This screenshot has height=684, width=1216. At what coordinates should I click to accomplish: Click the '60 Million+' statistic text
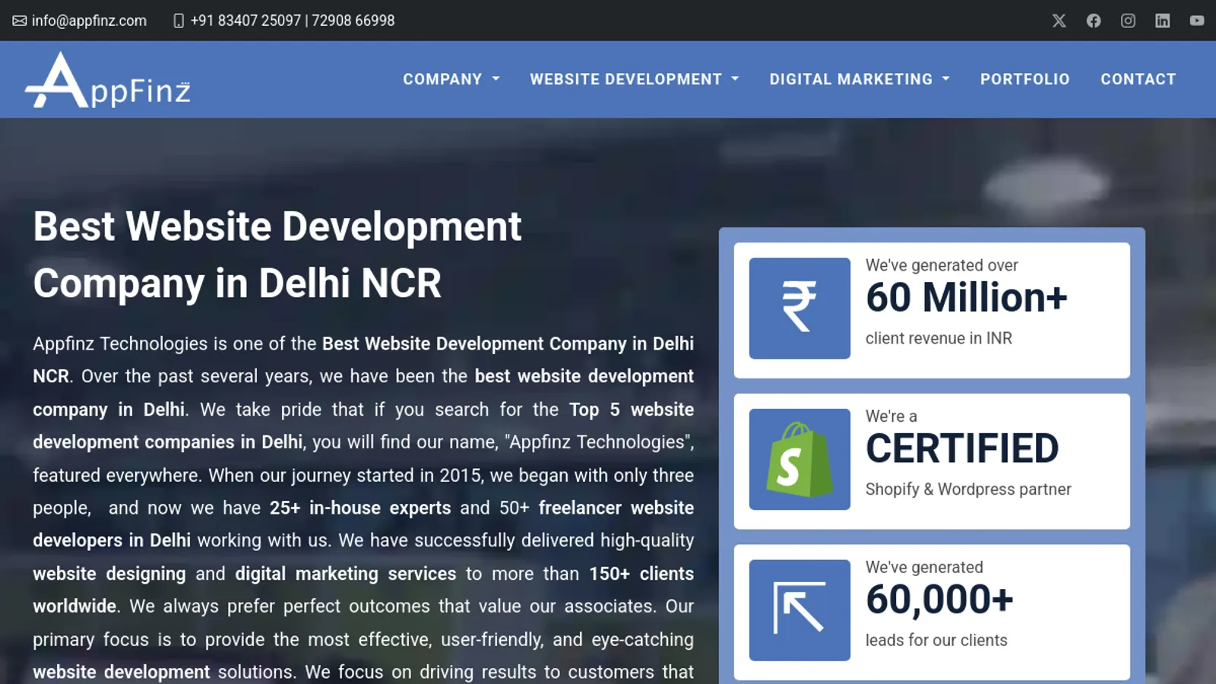[x=967, y=297]
